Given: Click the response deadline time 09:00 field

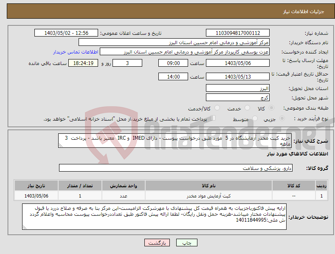Looking at the screenshot, I should (173, 63).
